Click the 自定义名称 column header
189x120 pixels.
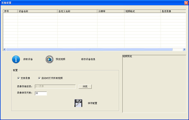77,11
